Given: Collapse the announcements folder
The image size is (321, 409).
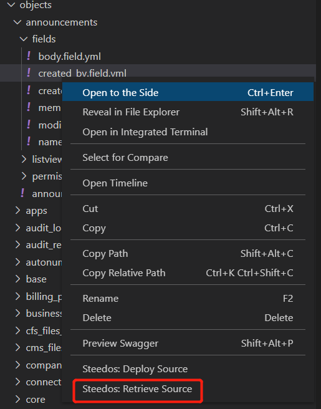Looking at the screenshot, I should (x=17, y=22).
